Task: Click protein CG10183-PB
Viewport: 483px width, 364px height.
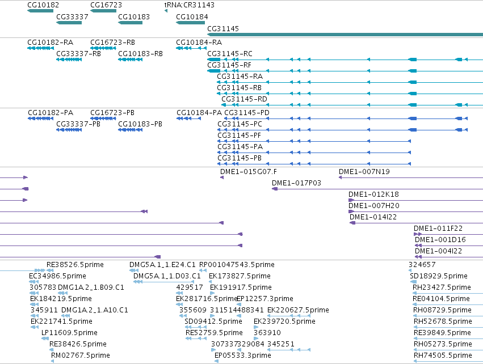Action: 131,130
